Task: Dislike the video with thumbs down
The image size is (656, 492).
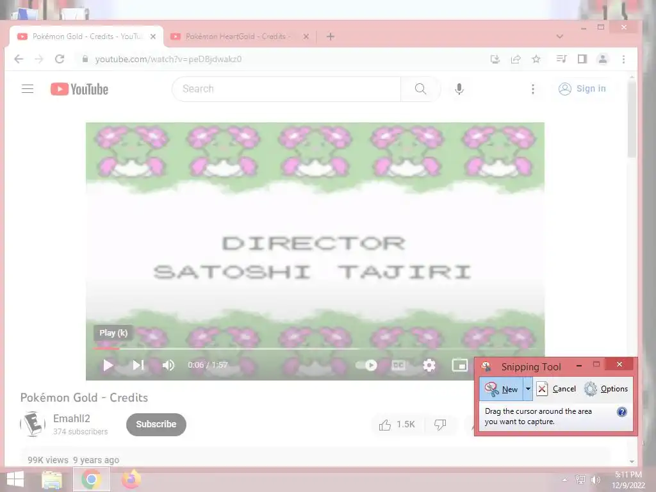Action: [x=440, y=425]
